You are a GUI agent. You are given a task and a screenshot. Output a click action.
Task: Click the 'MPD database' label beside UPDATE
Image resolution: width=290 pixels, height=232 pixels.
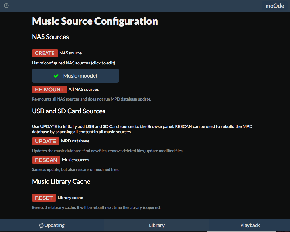tap(75, 141)
